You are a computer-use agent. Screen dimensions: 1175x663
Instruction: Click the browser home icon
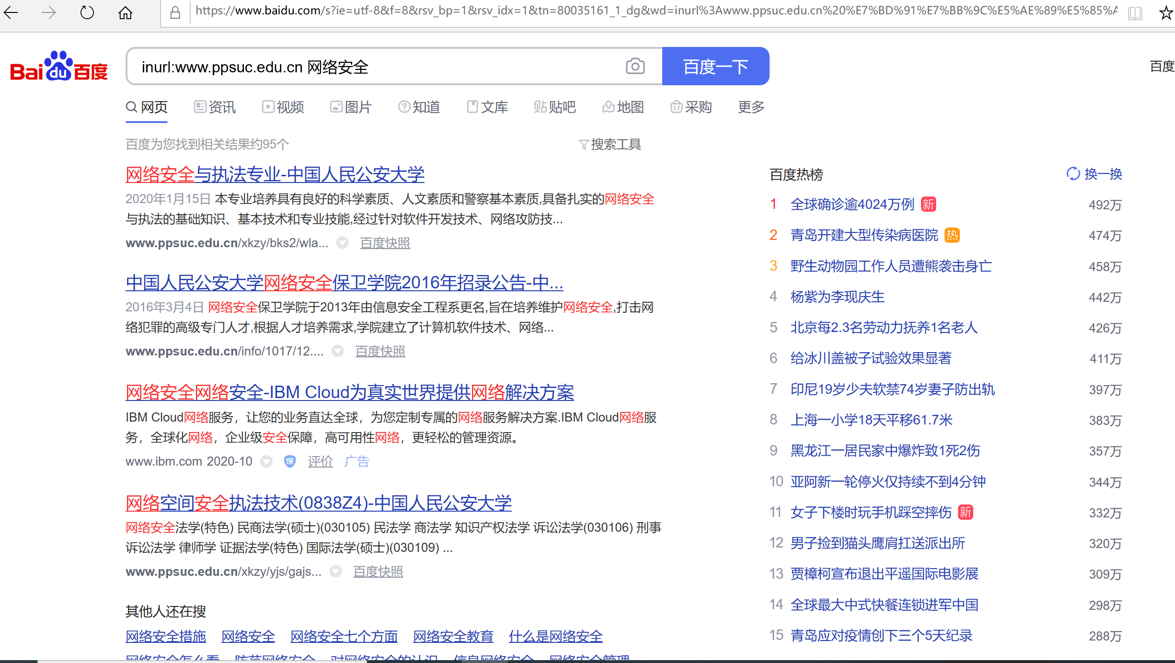tap(125, 12)
